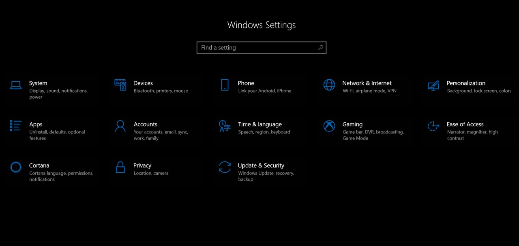
Task: Click the Ease of Access icon
Action: coord(433,126)
